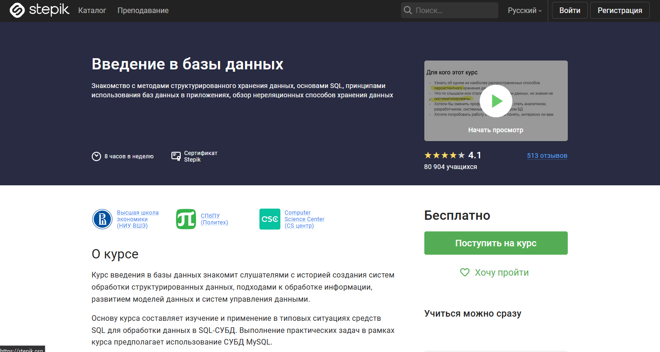Click the course preview thumbnail
Viewport: 660px width, 352px height.
495,101
